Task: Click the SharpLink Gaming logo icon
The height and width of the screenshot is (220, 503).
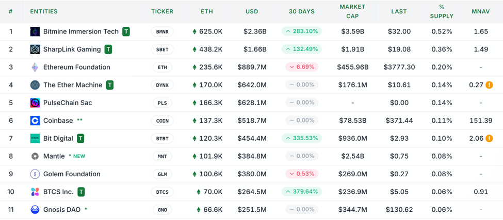Action: (x=35, y=49)
